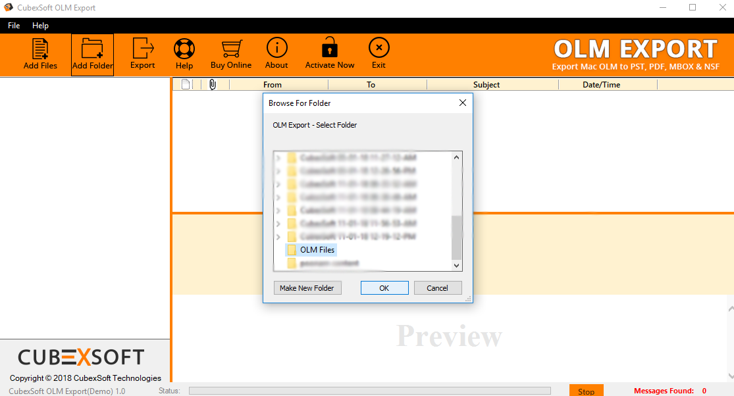Select the OLM Files folder icon
This screenshot has width=734, height=396.
click(292, 250)
